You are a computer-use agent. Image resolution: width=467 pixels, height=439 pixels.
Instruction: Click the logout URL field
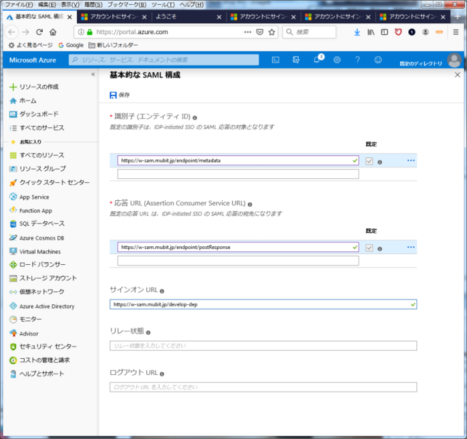263,387
